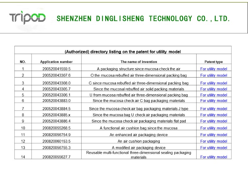Screen dimensions: 248x186
Task: Click 'A functional air cushion bag since the mucosa'
Action: pos(139,128)
